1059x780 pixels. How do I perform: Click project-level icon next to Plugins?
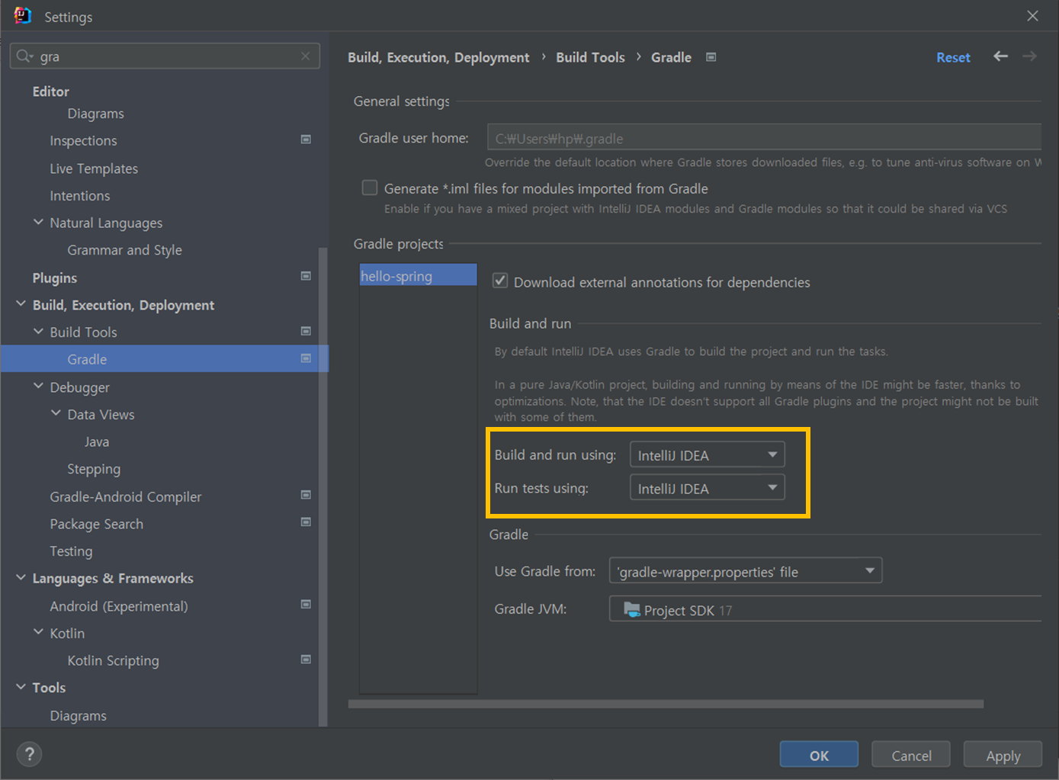coord(306,276)
